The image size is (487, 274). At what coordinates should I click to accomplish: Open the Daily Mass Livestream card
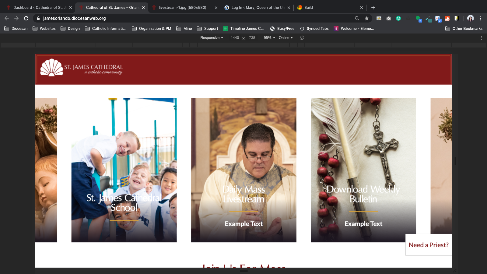(x=243, y=170)
